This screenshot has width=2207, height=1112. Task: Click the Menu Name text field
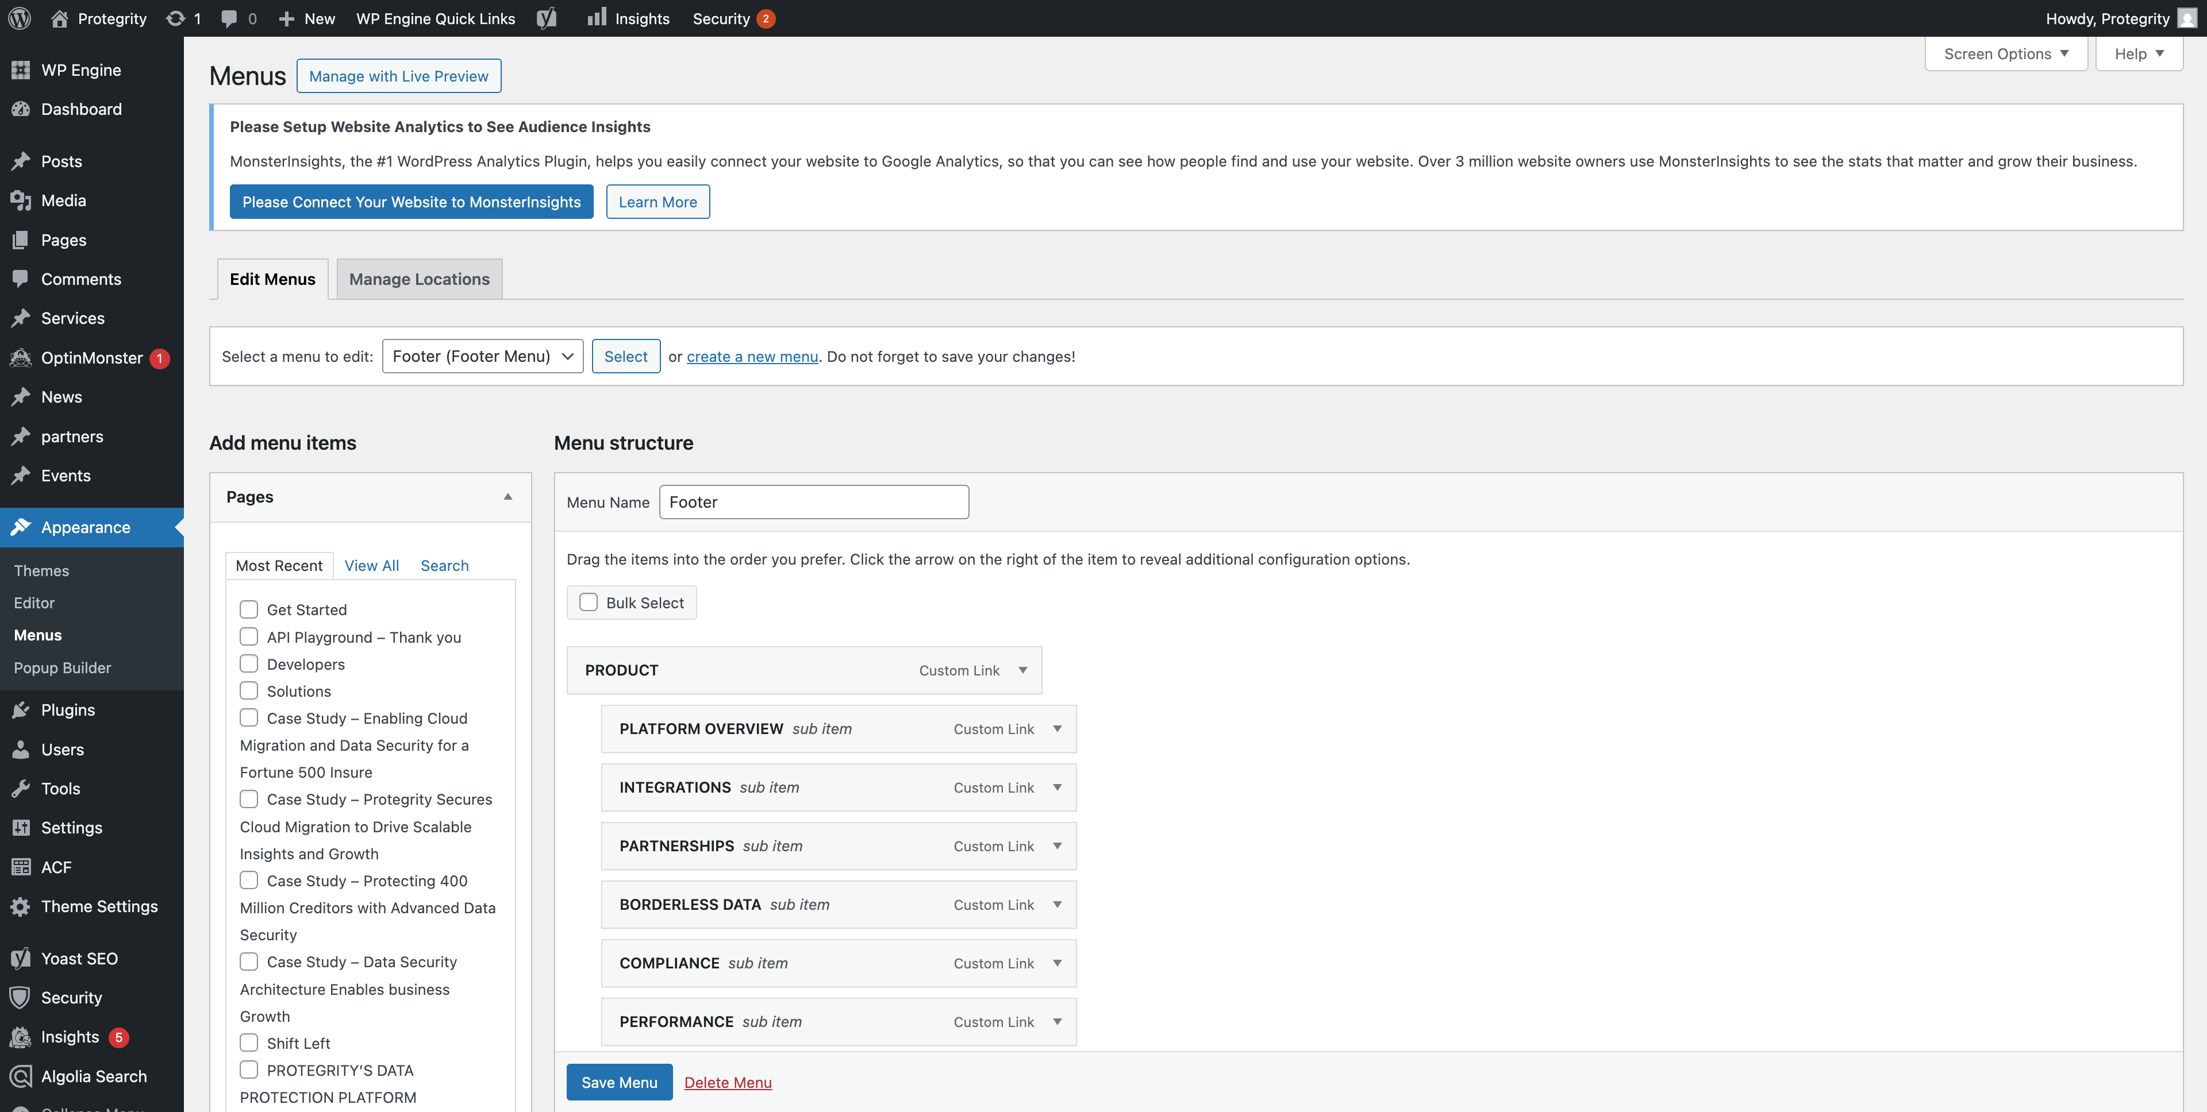(x=813, y=503)
